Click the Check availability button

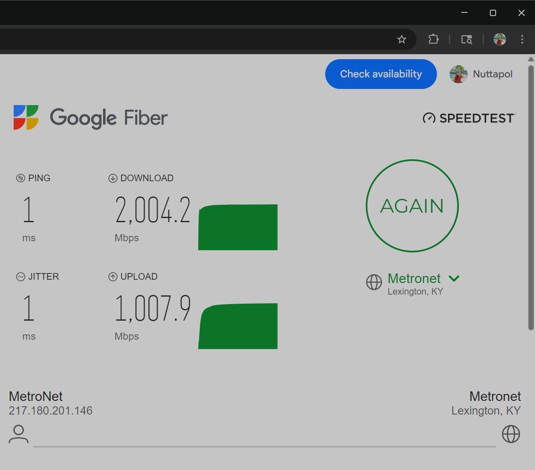[x=381, y=74]
